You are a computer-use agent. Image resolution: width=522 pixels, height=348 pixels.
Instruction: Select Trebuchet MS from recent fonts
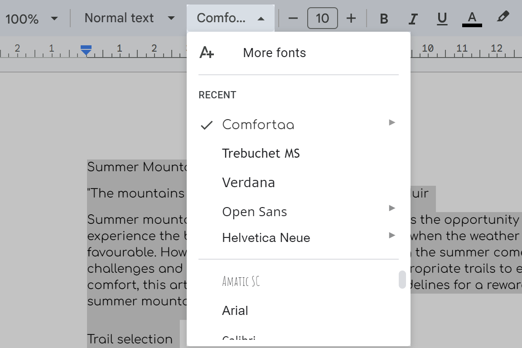(261, 154)
